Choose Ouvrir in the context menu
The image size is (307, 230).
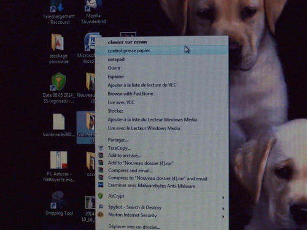coord(161,68)
